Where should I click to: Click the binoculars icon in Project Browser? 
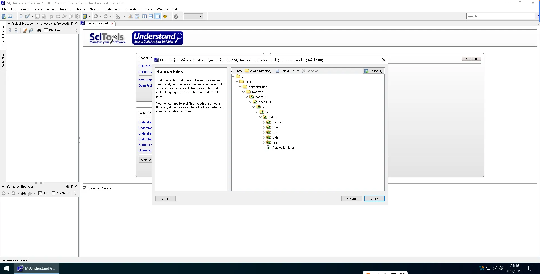pyautogui.click(x=39, y=30)
